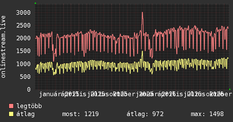Click the 0 y-axis label
The image size is (233, 122).
pos(29,89)
